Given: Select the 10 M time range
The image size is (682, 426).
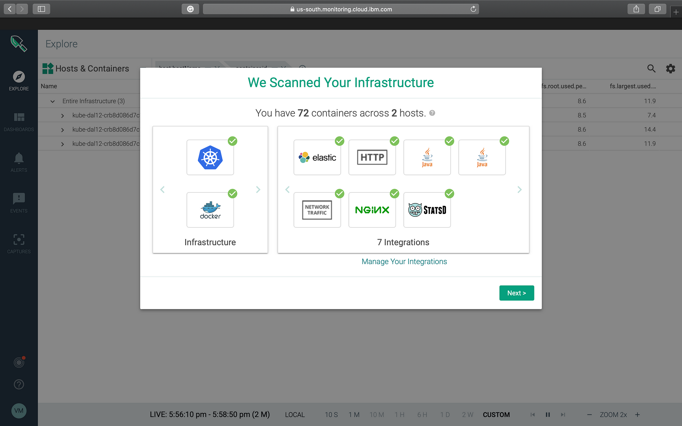Looking at the screenshot, I should 377,415.
